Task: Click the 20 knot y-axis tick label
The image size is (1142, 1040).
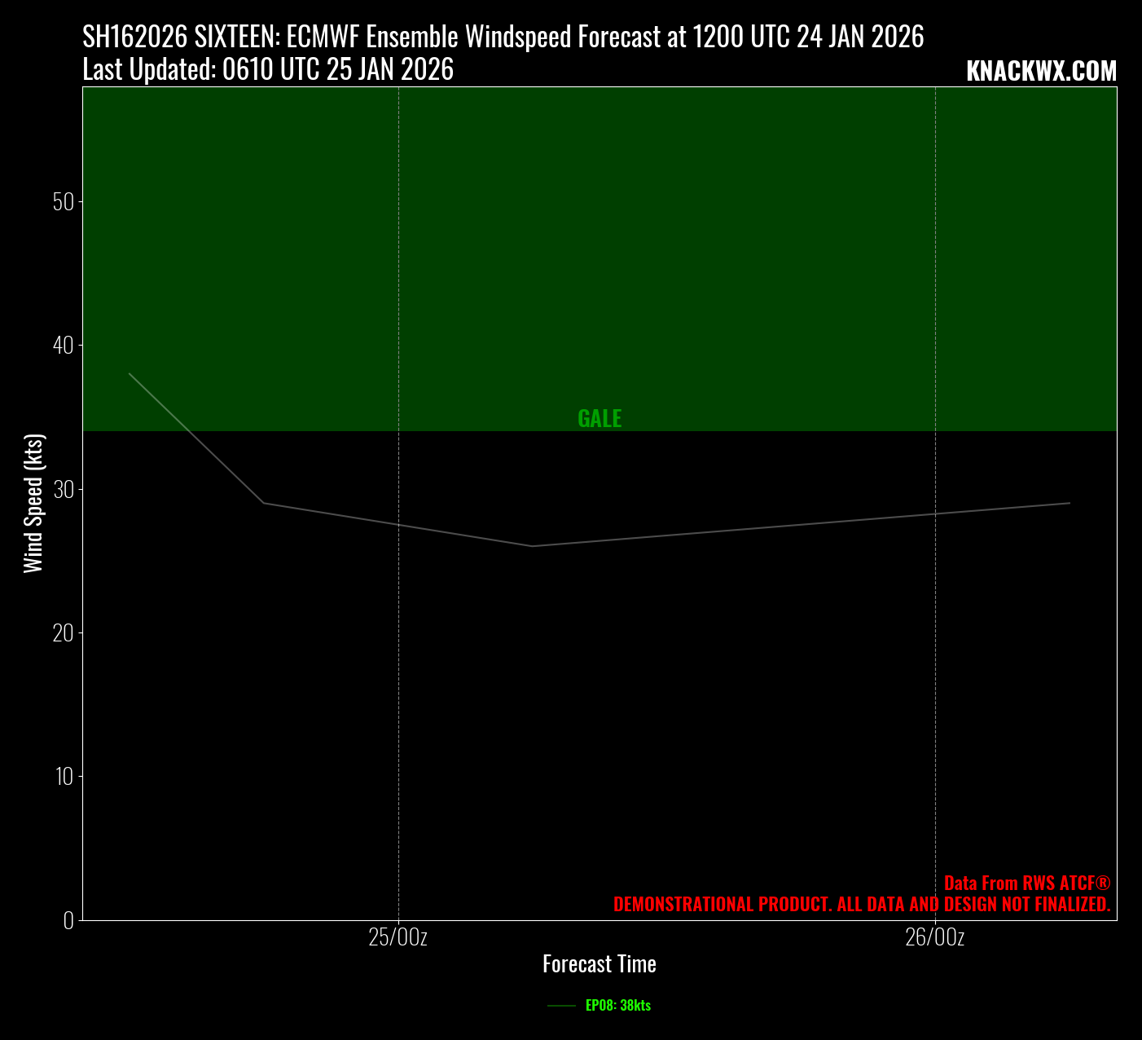Action: click(x=64, y=633)
